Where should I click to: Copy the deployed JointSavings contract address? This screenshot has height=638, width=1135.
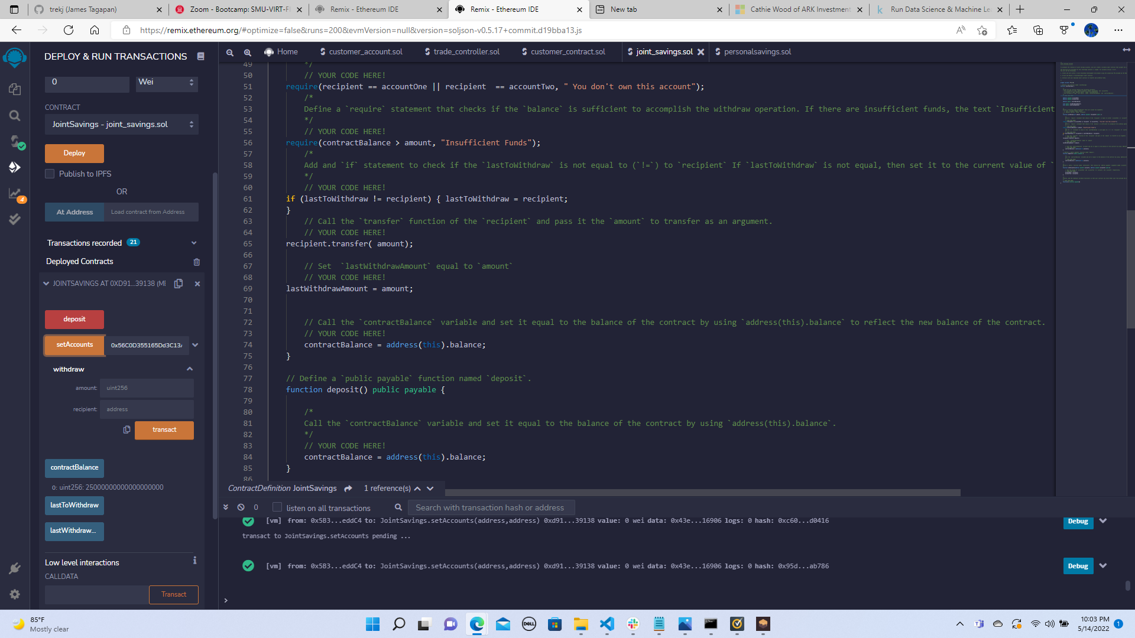click(x=179, y=284)
